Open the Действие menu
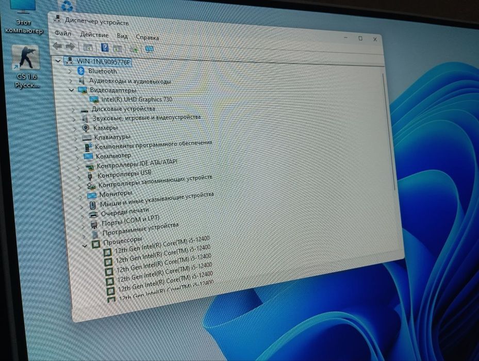This screenshot has width=479, height=361. 94,35
